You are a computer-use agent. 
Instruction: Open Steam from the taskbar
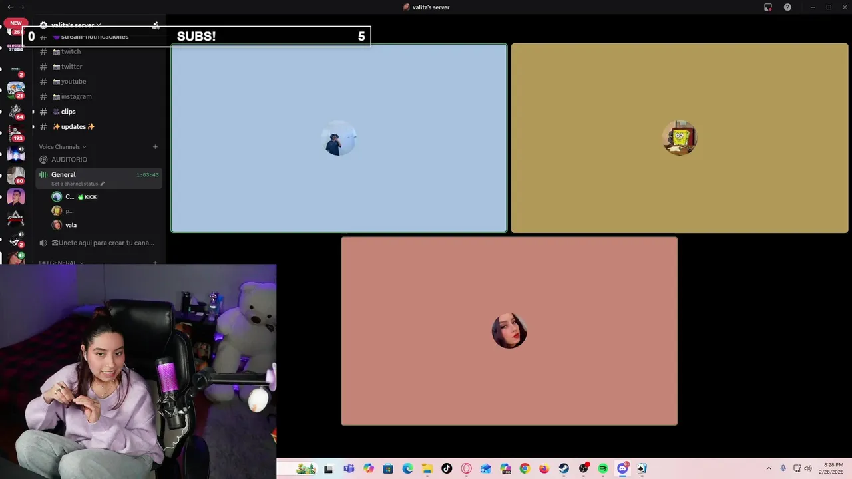(x=564, y=468)
